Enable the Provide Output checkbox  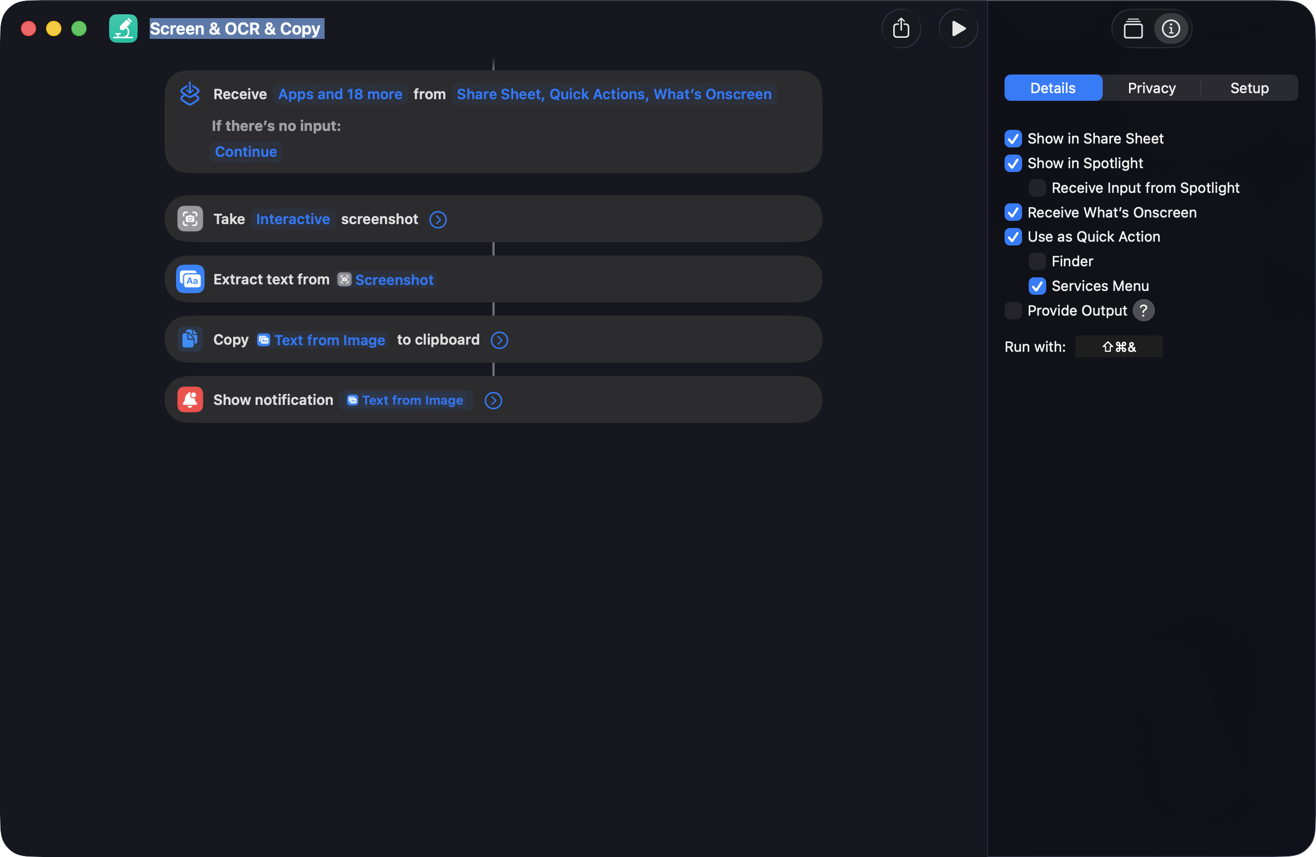point(1012,311)
